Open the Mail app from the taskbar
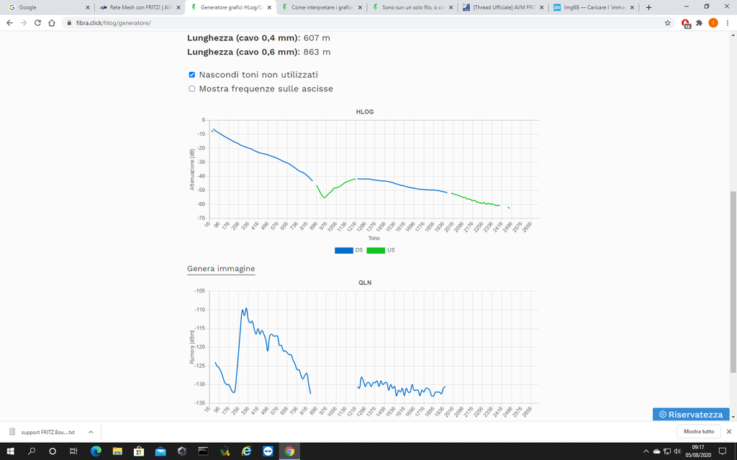Screen dimensions: 737x460 click(160, 451)
